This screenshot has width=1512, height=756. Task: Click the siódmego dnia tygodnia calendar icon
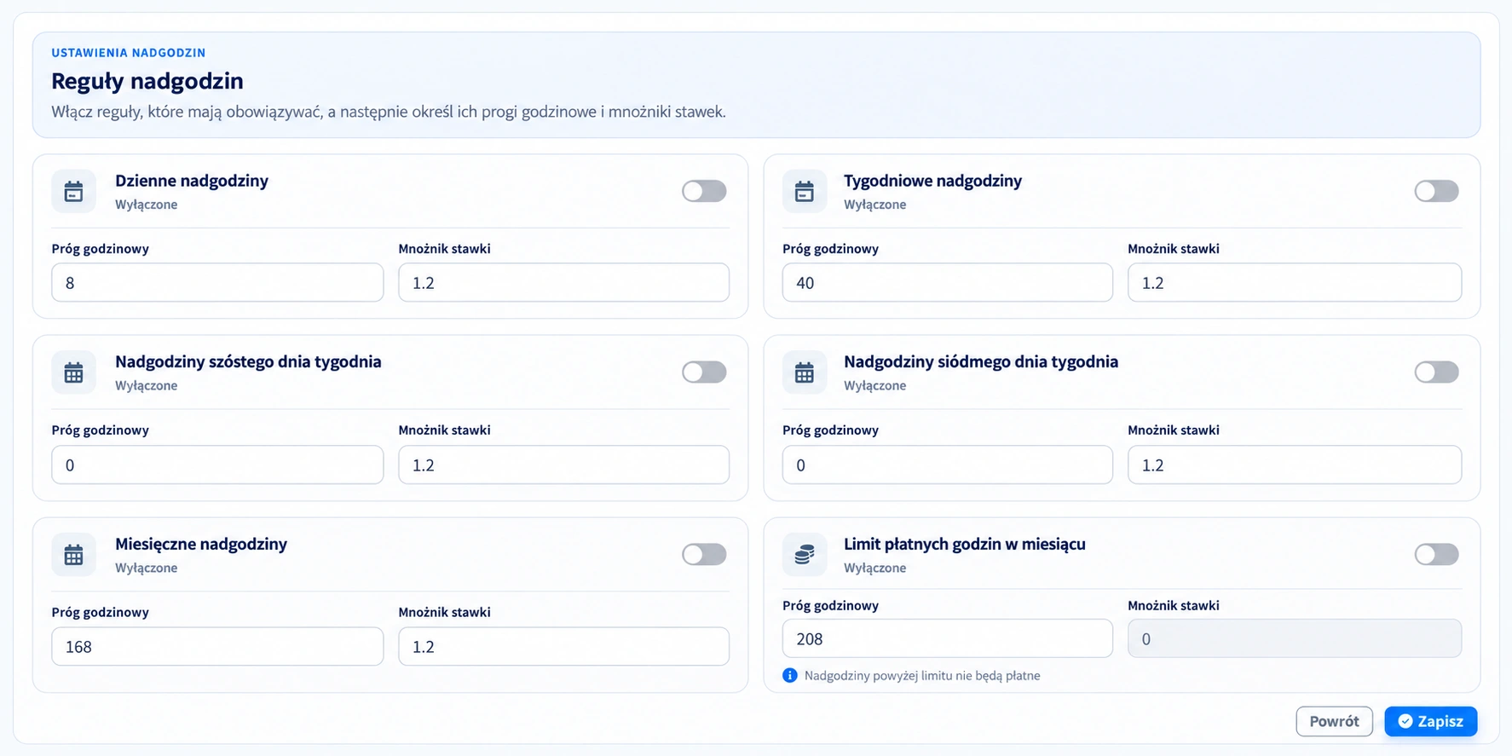(x=805, y=372)
